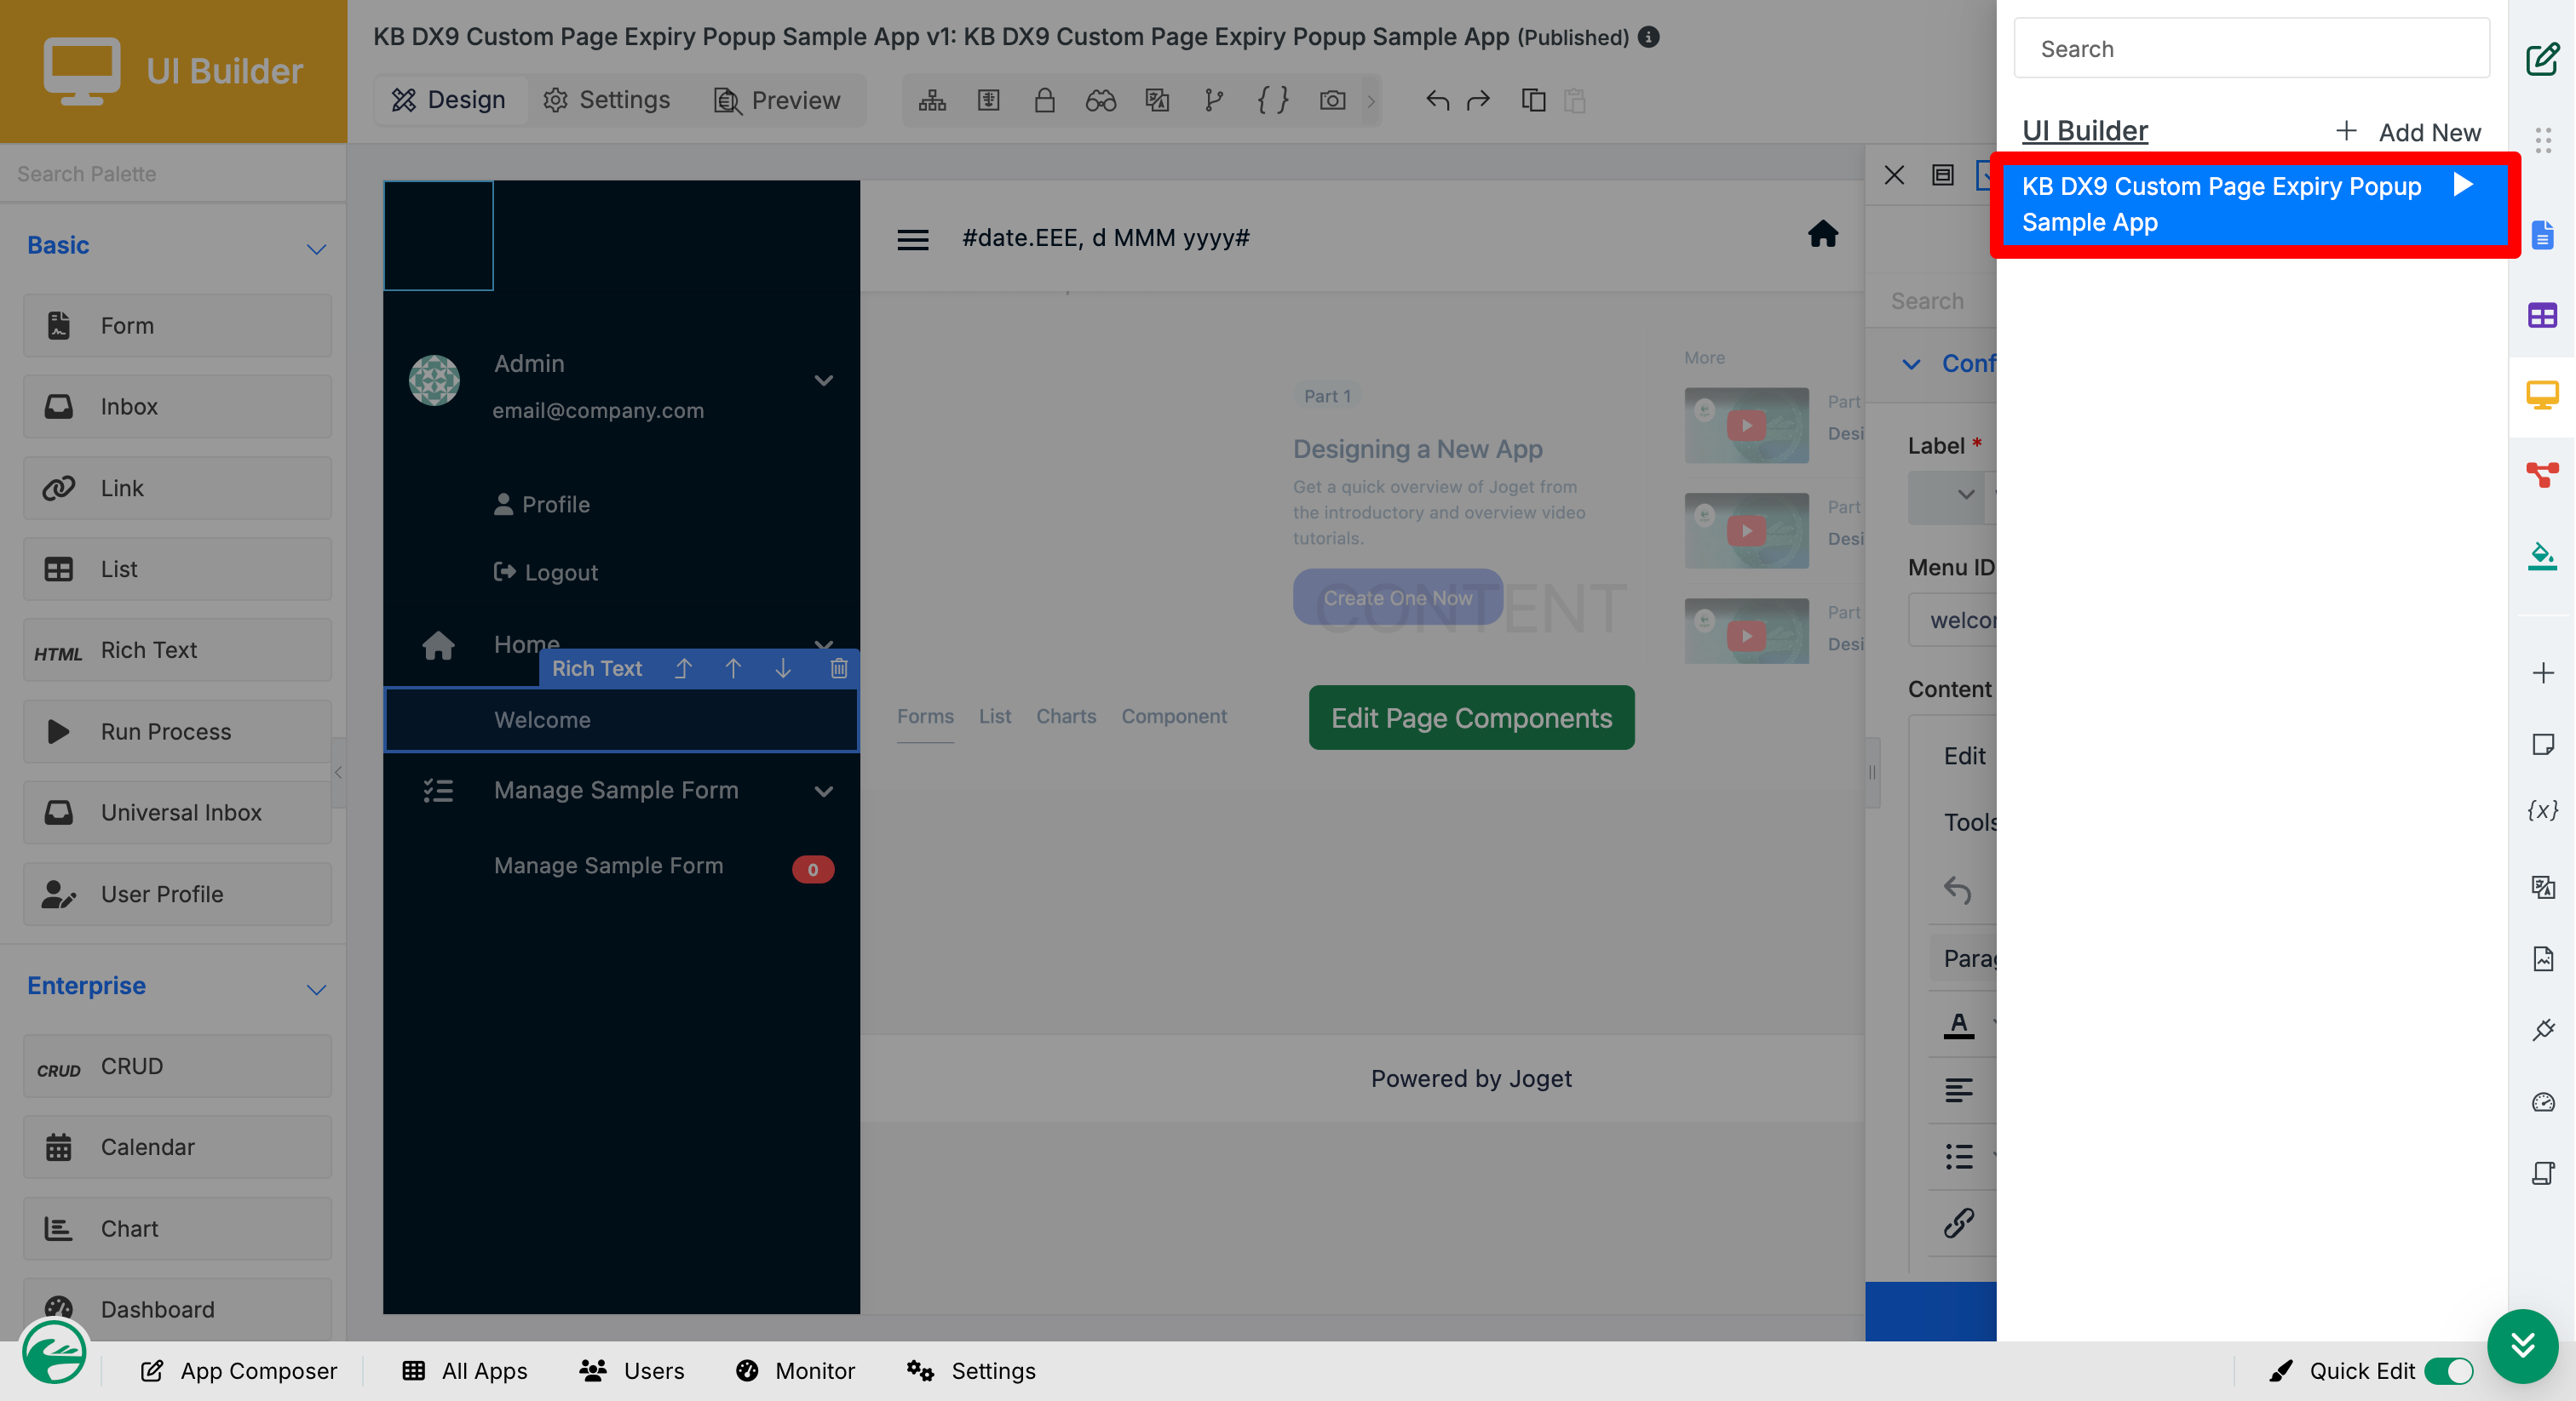Click the padlock permission icon in toolbar

(x=1044, y=100)
